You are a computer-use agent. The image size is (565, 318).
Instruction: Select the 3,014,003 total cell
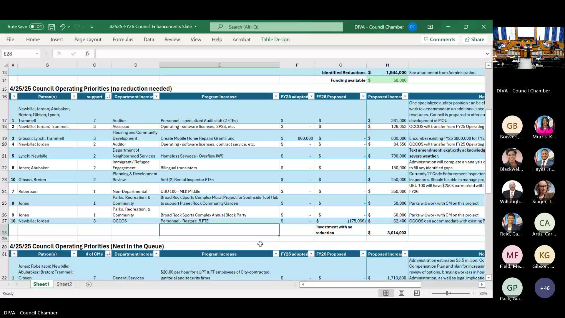coord(387,230)
